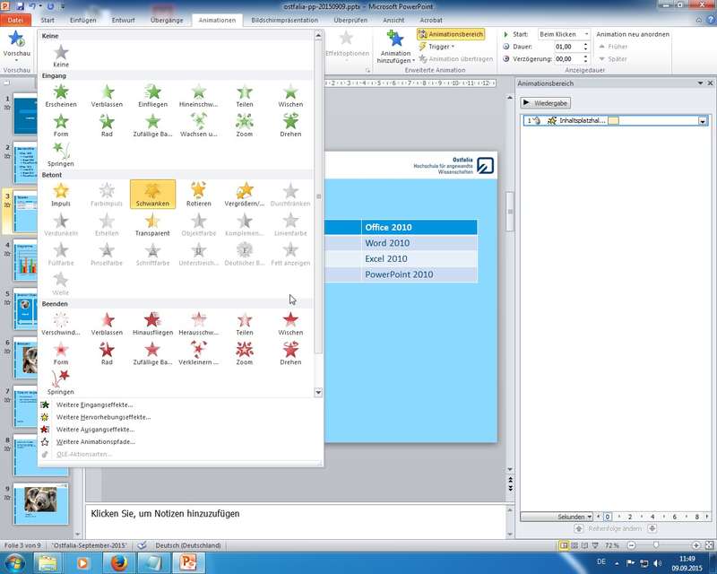Click the Wiedergabe play button

click(x=546, y=103)
